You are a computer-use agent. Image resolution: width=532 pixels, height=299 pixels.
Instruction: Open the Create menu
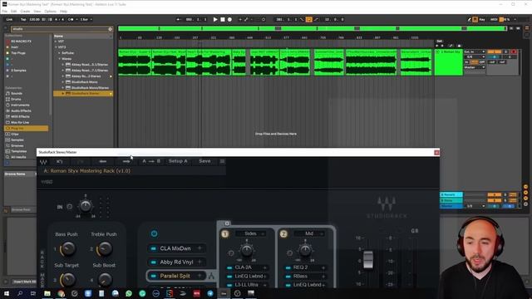[25, 11]
